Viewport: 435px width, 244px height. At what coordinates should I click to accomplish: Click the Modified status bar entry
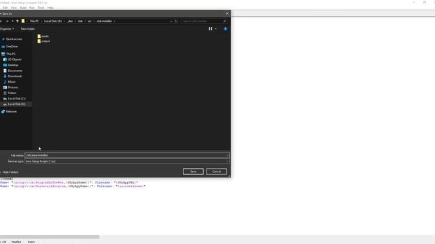point(16,242)
